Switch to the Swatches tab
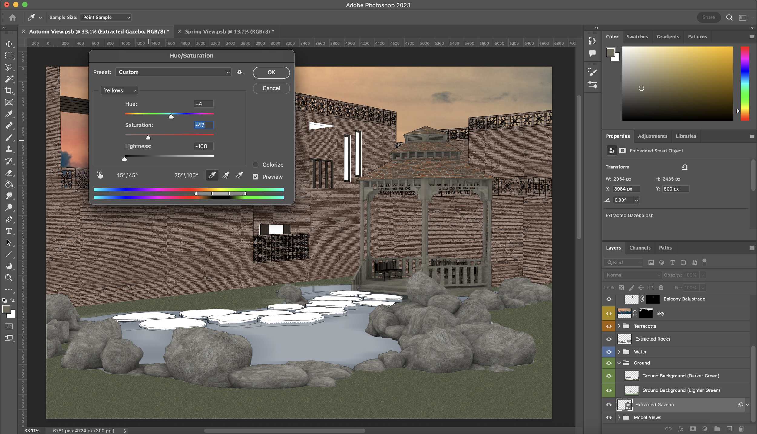 tap(637, 37)
